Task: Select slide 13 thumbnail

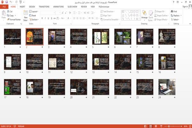Action: pos(101,62)
